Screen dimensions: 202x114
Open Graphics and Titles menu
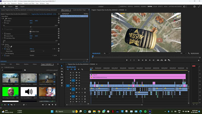point(29,4)
